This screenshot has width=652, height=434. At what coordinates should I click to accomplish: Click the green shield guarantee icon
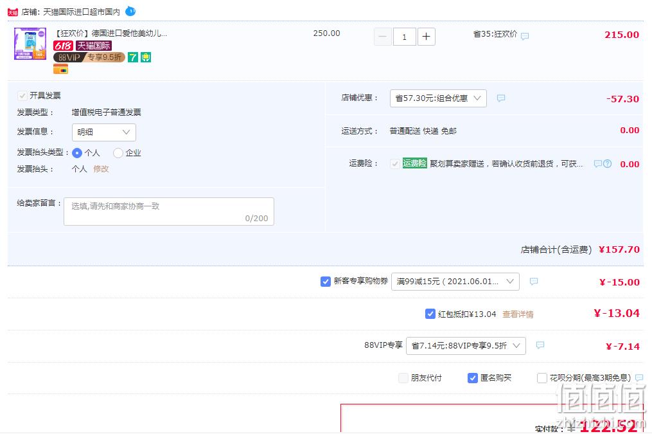(x=146, y=57)
